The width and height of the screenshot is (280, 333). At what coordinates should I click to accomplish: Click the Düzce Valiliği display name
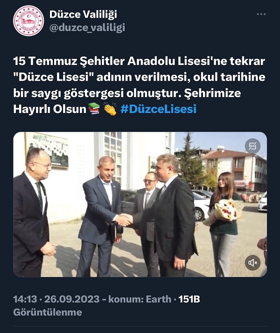click(83, 14)
